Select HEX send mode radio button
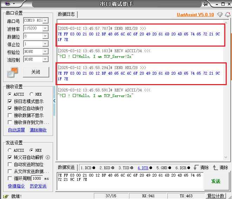 coord(31,150)
